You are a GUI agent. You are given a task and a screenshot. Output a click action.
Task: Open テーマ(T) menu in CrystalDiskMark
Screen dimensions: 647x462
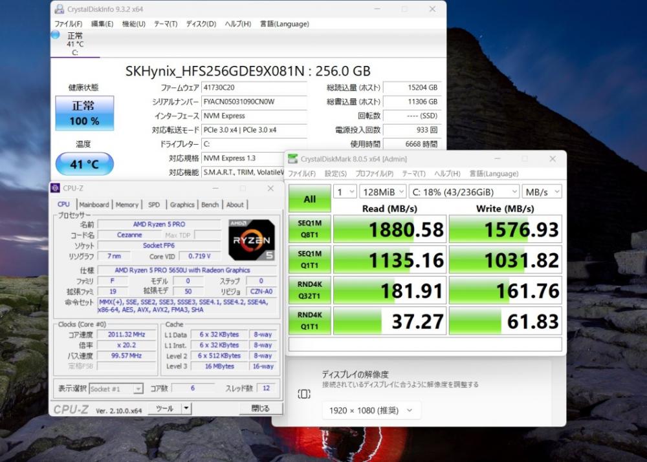413,174
